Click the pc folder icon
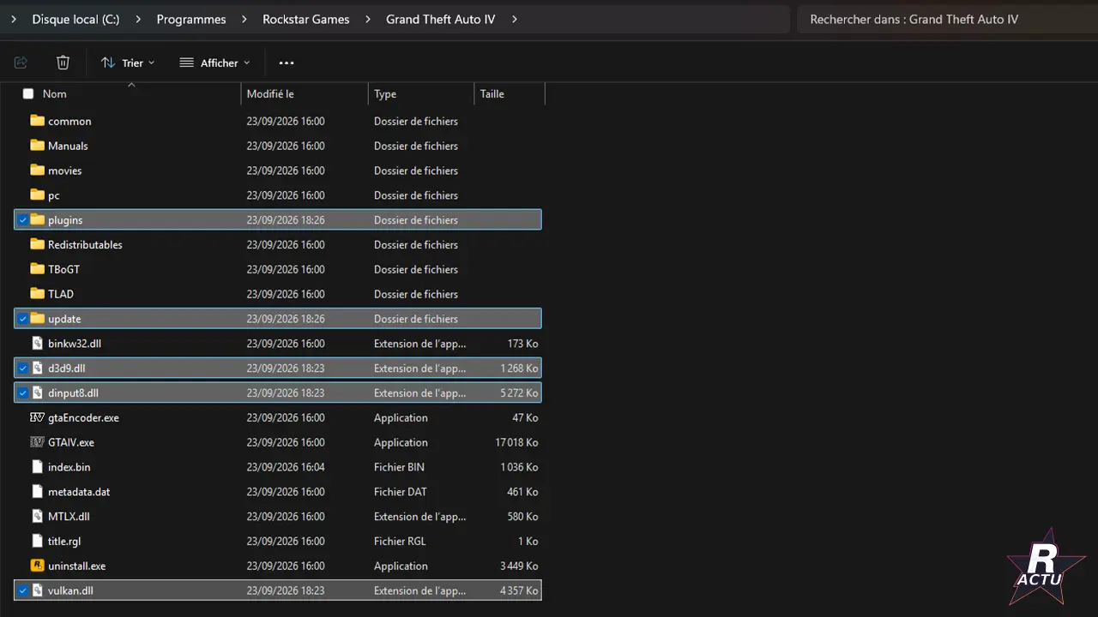 click(x=37, y=195)
